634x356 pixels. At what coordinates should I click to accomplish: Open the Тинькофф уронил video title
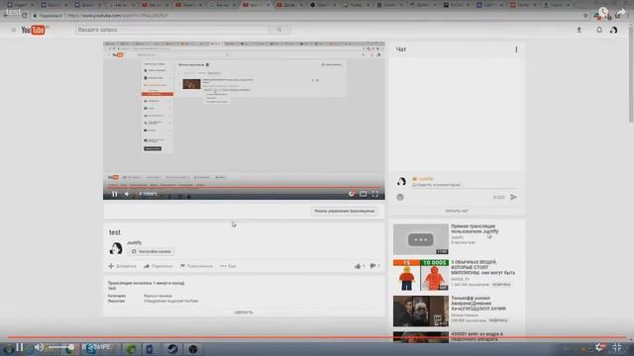pos(478,304)
